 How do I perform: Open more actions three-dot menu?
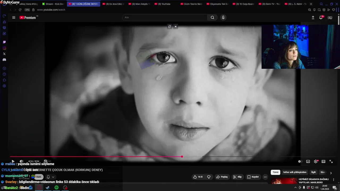[265, 177]
